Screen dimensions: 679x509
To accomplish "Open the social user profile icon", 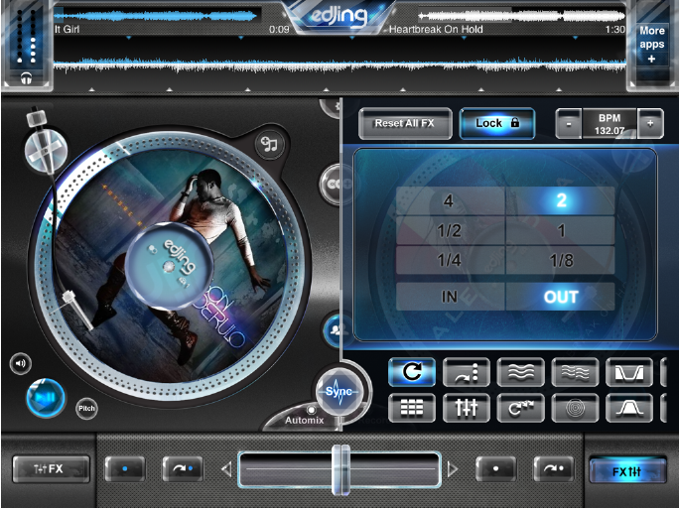I will (x=335, y=330).
